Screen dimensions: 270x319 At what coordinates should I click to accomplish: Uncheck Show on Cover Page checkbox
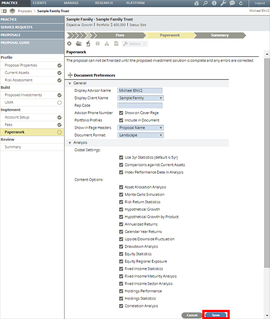coord(121,113)
